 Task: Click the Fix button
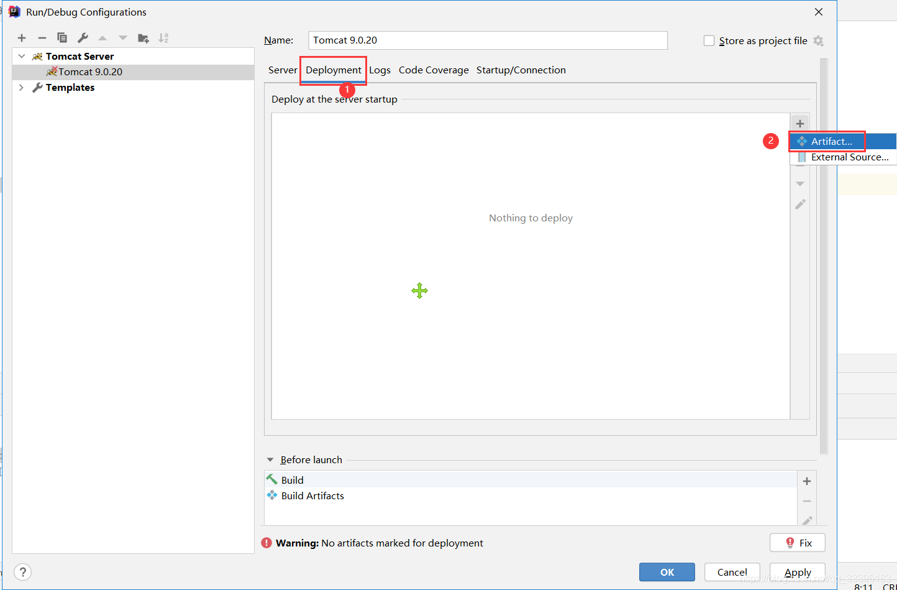[798, 543]
